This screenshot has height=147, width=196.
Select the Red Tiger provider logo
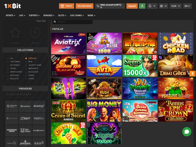tap(25, 130)
